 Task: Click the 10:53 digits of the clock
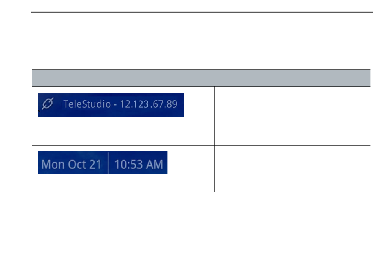click(x=129, y=164)
